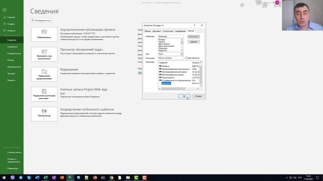Open Отзывы и предложения in sidebar
The image size is (323, 181).
click(x=14, y=160)
